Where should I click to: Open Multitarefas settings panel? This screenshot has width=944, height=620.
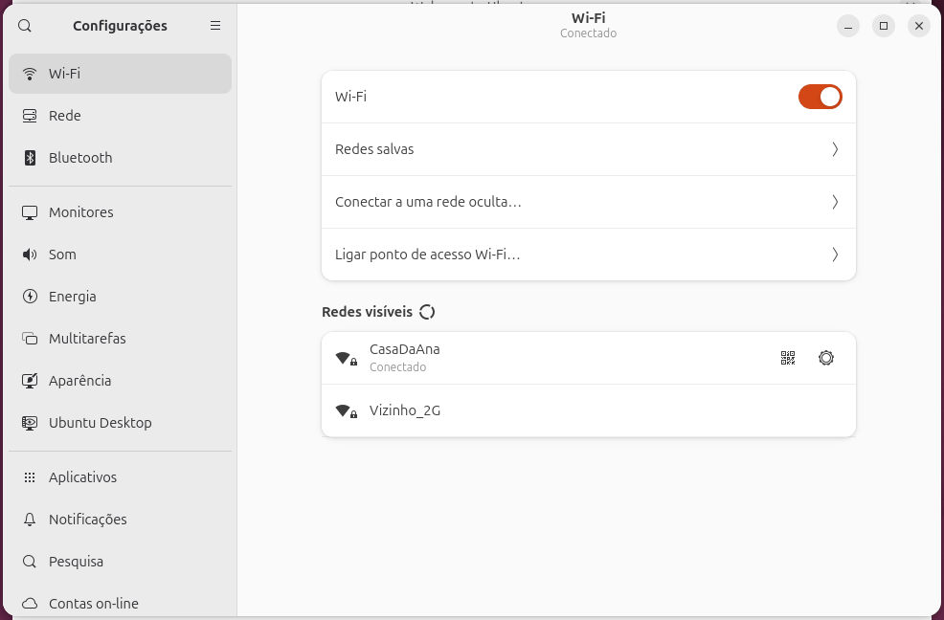pyautogui.click(x=120, y=339)
